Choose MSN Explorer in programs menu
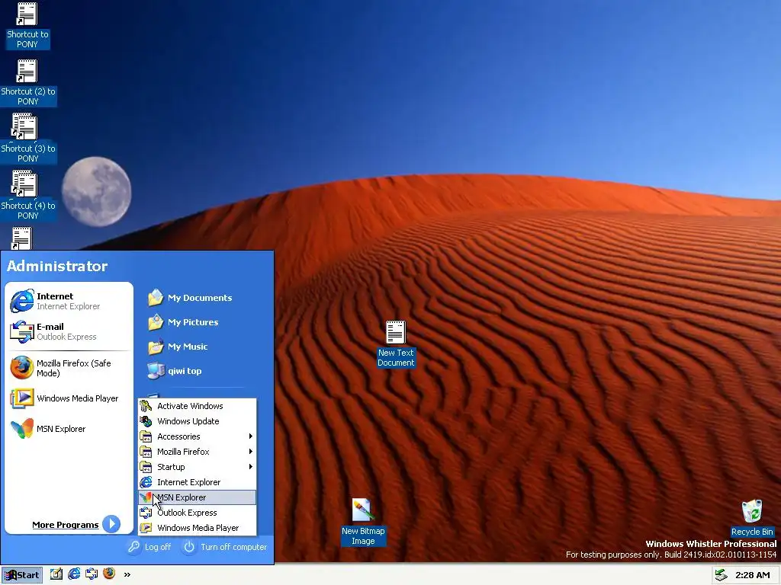The height and width of the screenshot is (585, 781). pyautogui.click(x=198, y=497)
